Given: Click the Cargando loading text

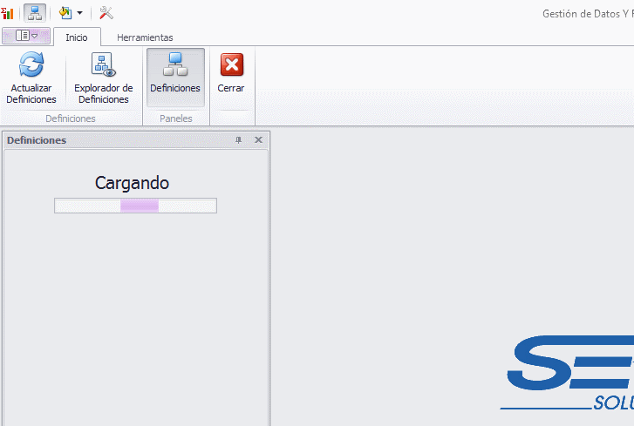Looking at the screenshot, I should pos(132,183).
